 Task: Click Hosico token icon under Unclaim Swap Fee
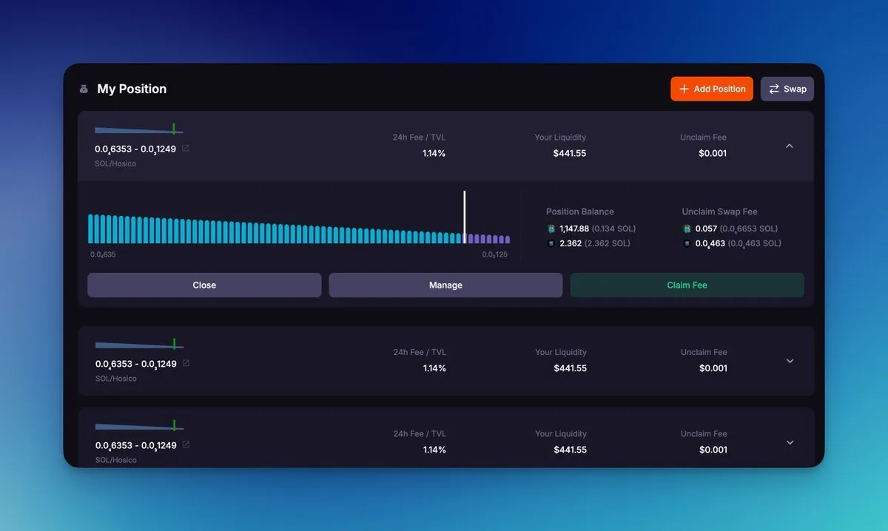point(687,229)
